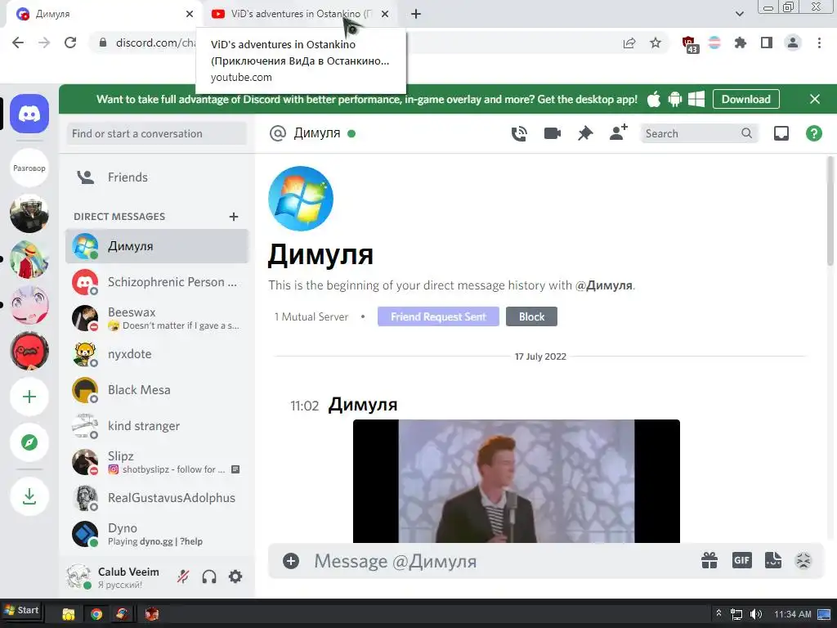
Task: Click download apps arrow icon in sidebar
Action: [29, 496]
